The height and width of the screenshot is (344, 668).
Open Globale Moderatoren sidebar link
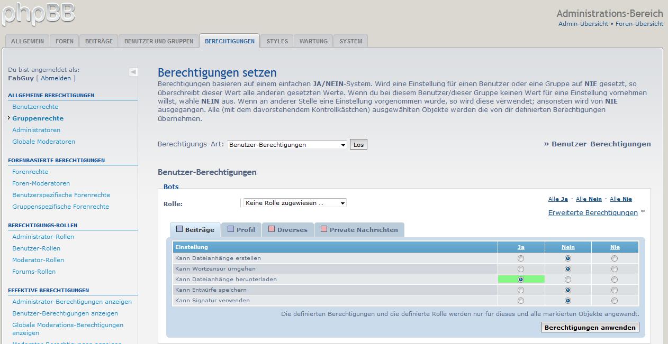coord(43,142)
